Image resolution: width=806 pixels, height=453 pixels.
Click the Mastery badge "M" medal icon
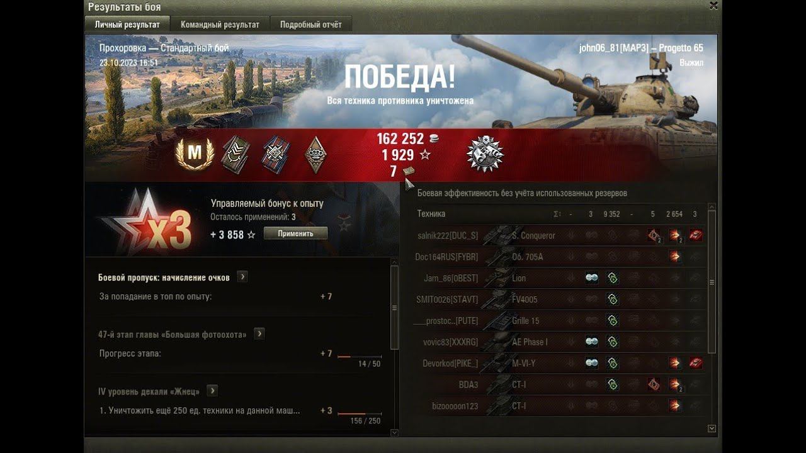point(194,153)
